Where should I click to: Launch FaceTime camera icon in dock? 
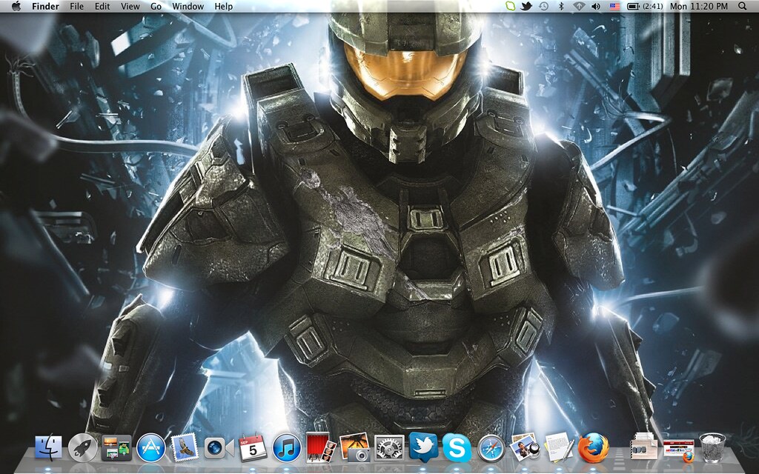[219, 448]
